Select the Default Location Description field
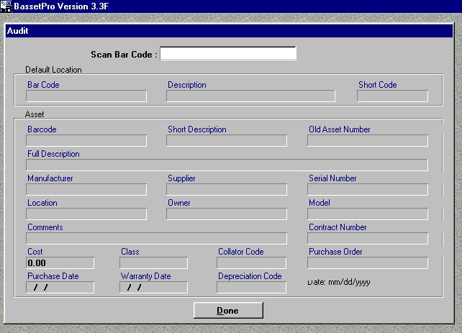The height and width of the screenshot is (333, 462). pyautogui.click(x=250, y=96)
